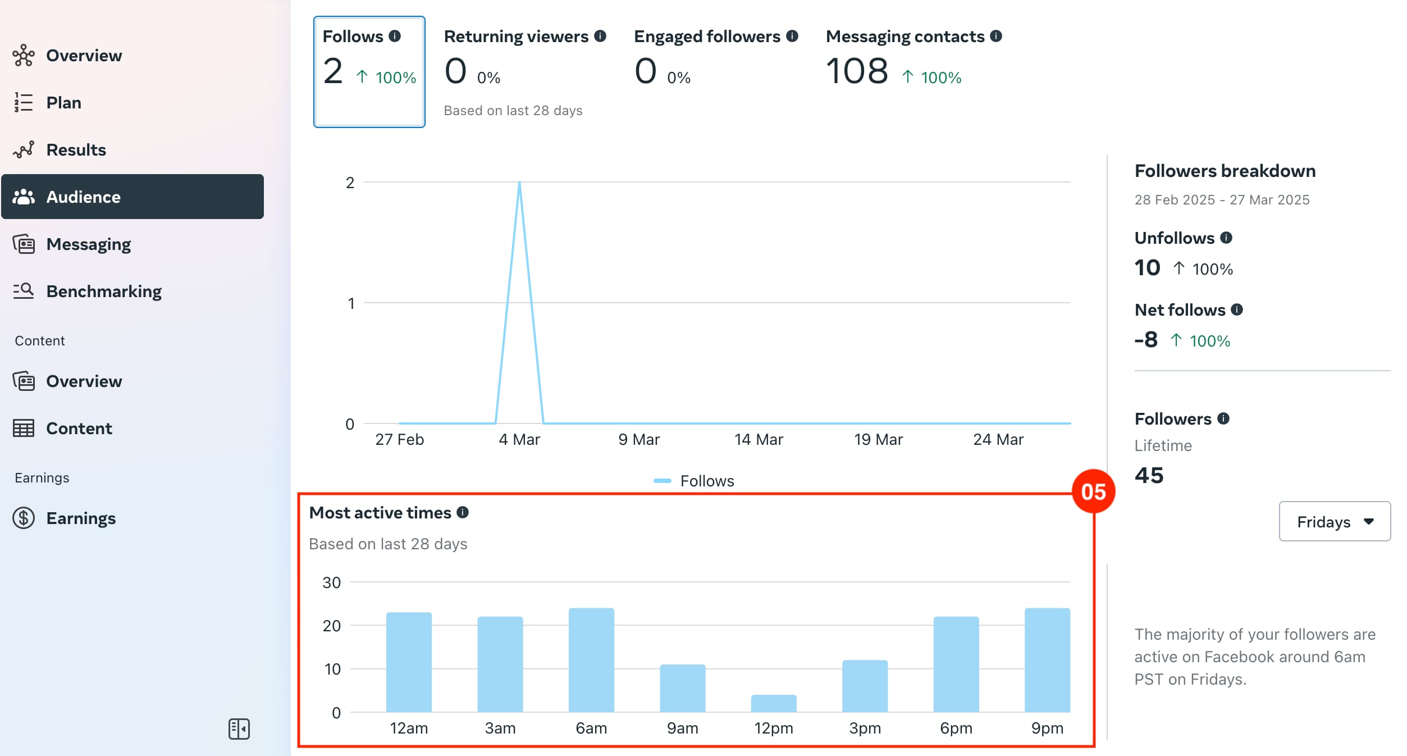Click the Messaging contacts info icon
The width and height of the screenshot is (1407, 756).
(x=996, y=36)
